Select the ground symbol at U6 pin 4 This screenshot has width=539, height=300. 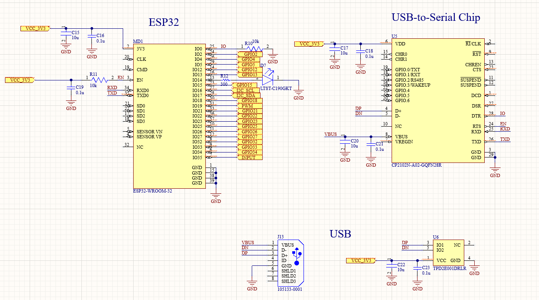[x=474, y=270]
